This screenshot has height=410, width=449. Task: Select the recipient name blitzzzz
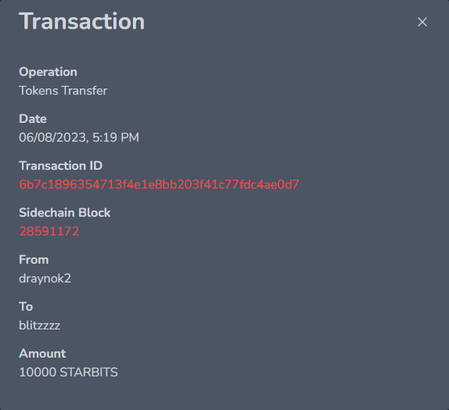[40, 325]
